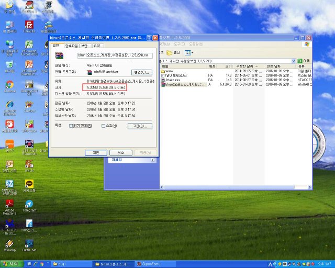
Task: Open the 도움말(H) menu in Explorer
Action: (196, 44)
